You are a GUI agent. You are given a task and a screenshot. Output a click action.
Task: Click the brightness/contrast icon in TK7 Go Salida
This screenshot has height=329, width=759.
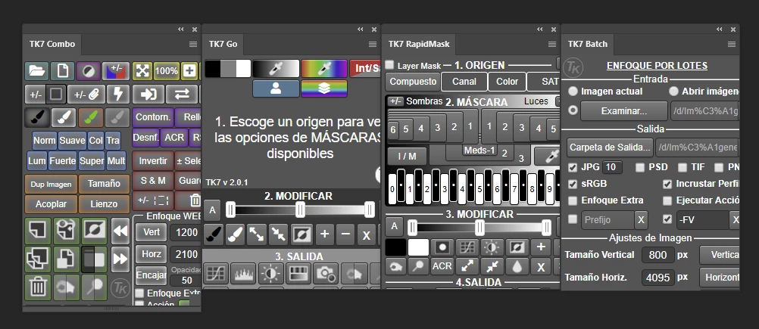click(270, 274)
